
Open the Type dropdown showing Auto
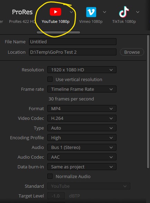[x=82, y=128]
